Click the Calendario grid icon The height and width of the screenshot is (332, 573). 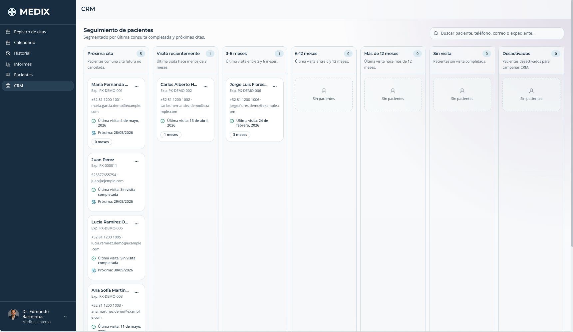8,43
